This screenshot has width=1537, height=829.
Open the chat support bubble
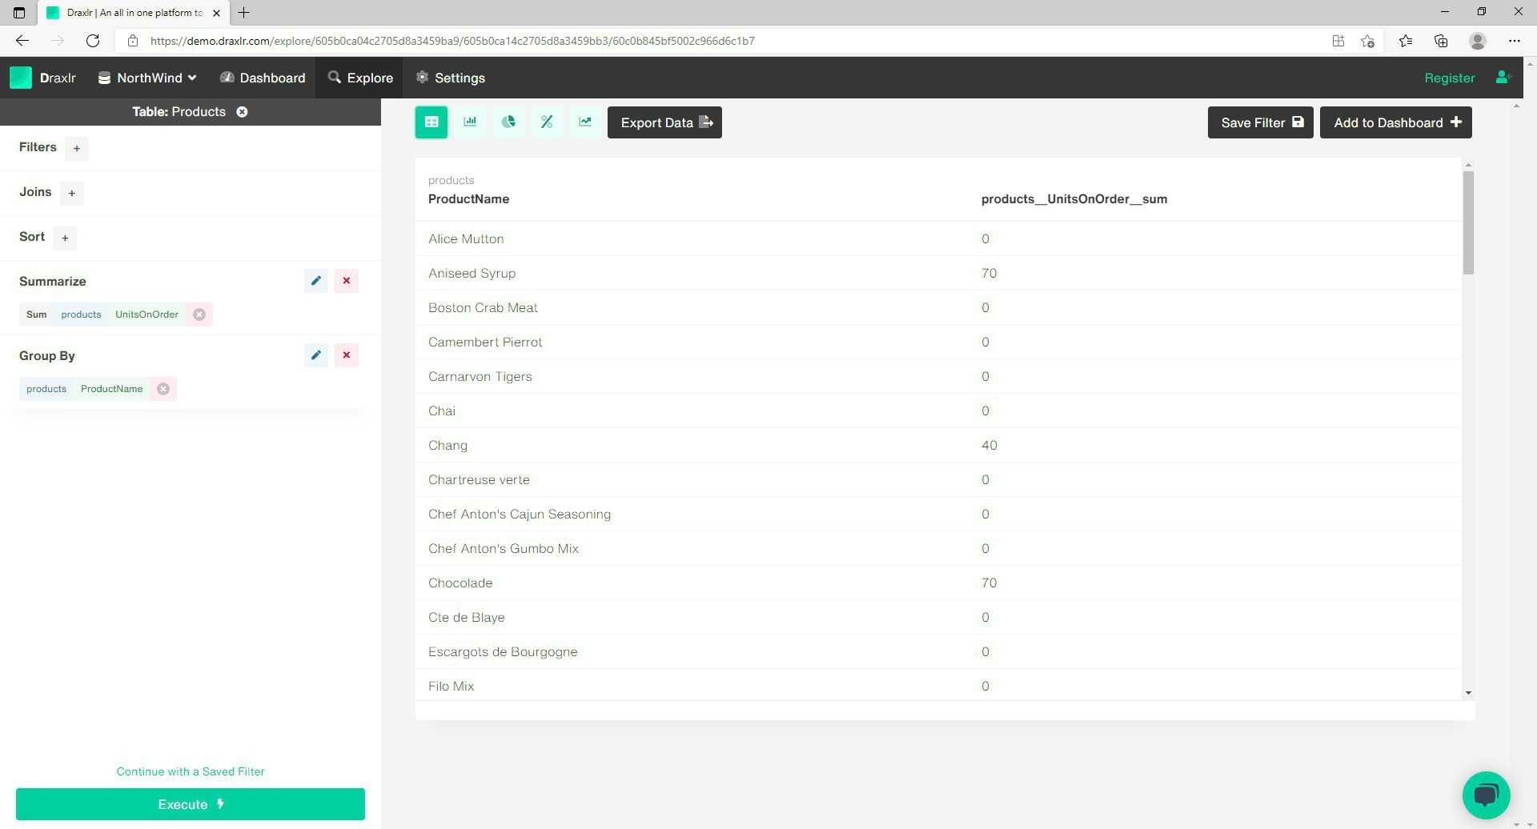(x=1486, y=795)
